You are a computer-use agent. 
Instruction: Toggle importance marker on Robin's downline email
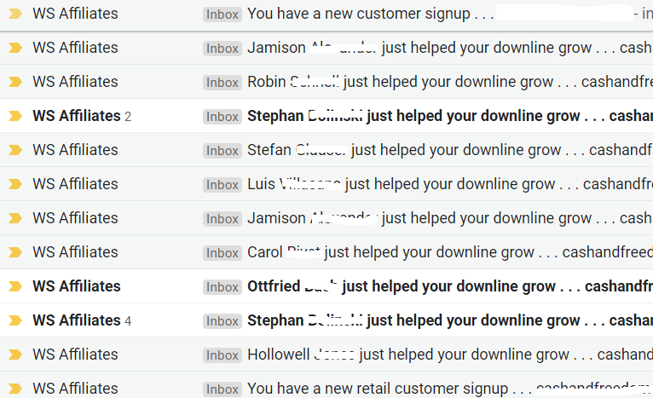15,82
